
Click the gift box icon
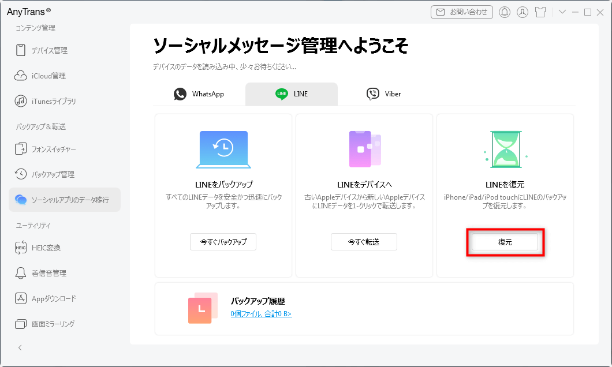[x=540, y=12]
